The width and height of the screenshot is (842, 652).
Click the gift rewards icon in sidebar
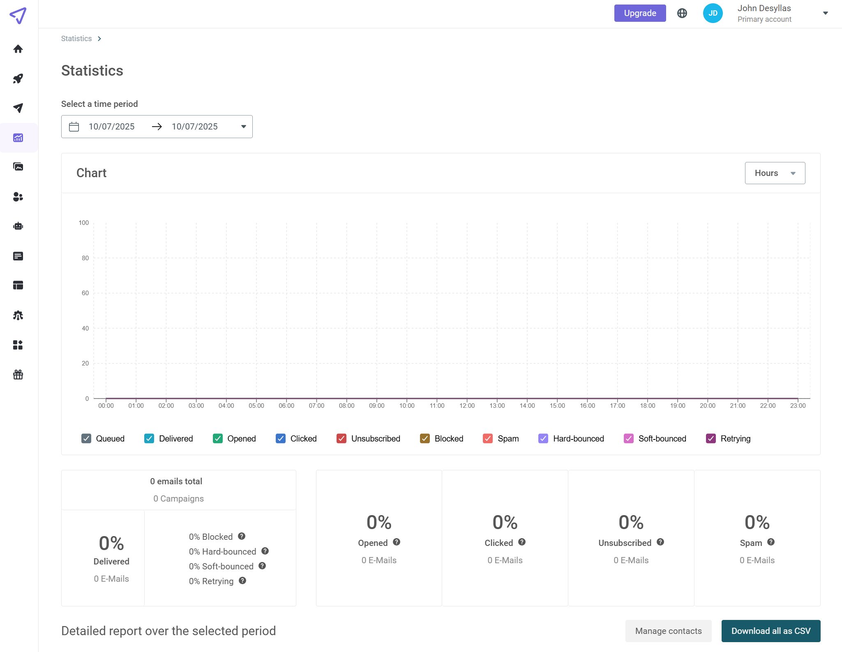(18, 375)
